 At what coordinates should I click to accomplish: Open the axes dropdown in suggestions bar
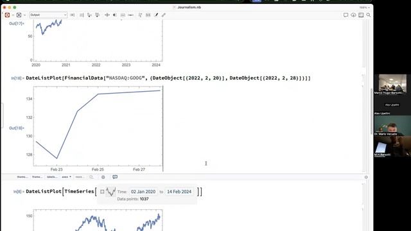[66, 177]
